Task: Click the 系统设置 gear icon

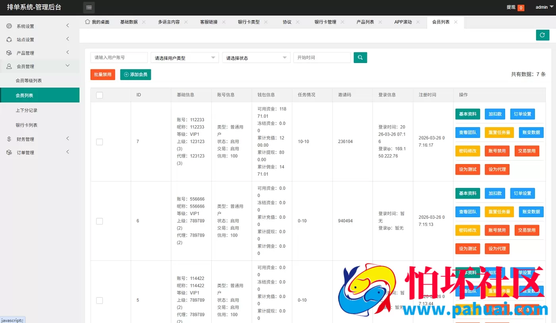Action: tap(9, 26)
